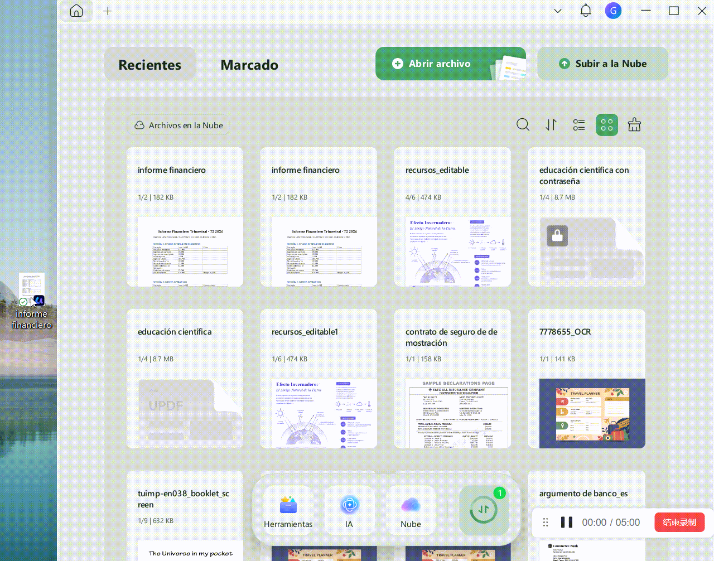This screenshot has width=714, height=561.
Task: Open Herramientas in the bottom dock
Action: 288,510
